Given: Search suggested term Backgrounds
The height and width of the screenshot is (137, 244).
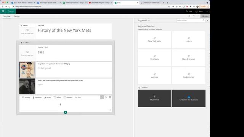Looking at the screenshot, I should 189,76.
